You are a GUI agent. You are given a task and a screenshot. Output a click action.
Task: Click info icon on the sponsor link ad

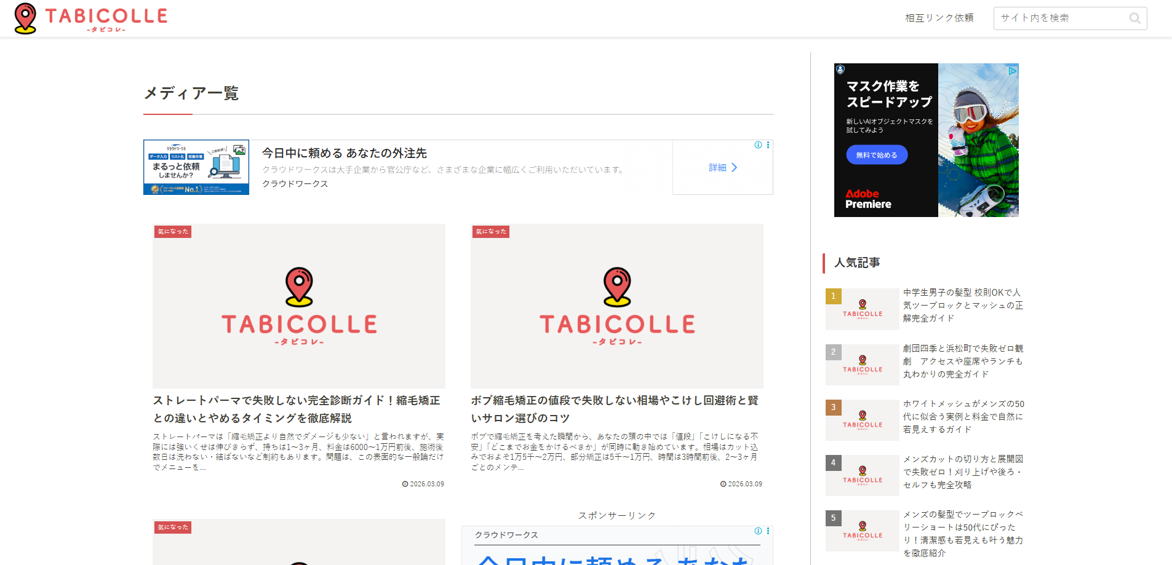(x=758, y=531)
